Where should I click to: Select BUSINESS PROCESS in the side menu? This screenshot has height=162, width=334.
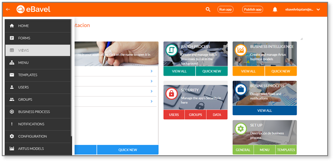coord(38,112)
